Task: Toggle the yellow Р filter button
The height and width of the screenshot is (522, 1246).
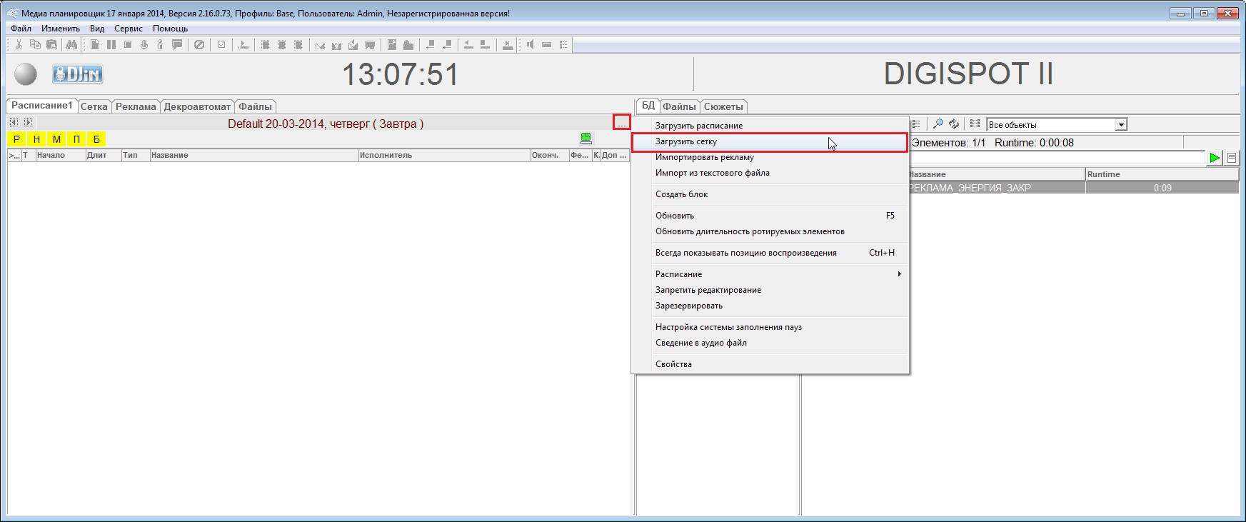Action: click(x=16, y=139)
